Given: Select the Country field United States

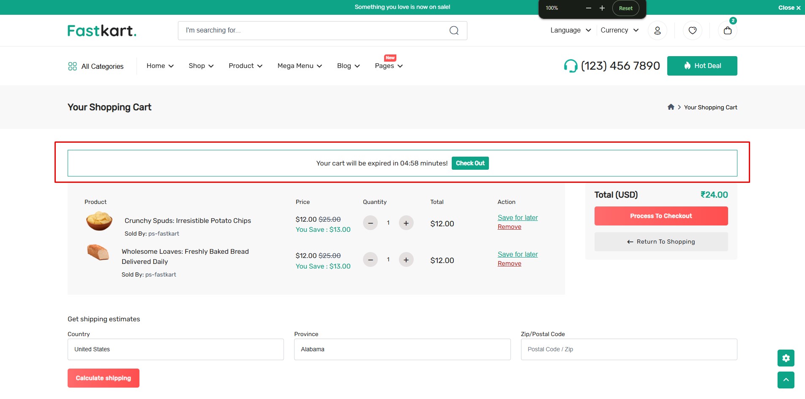Looking at the screenshot, I should pyautogui.click(x=176, y=349).
